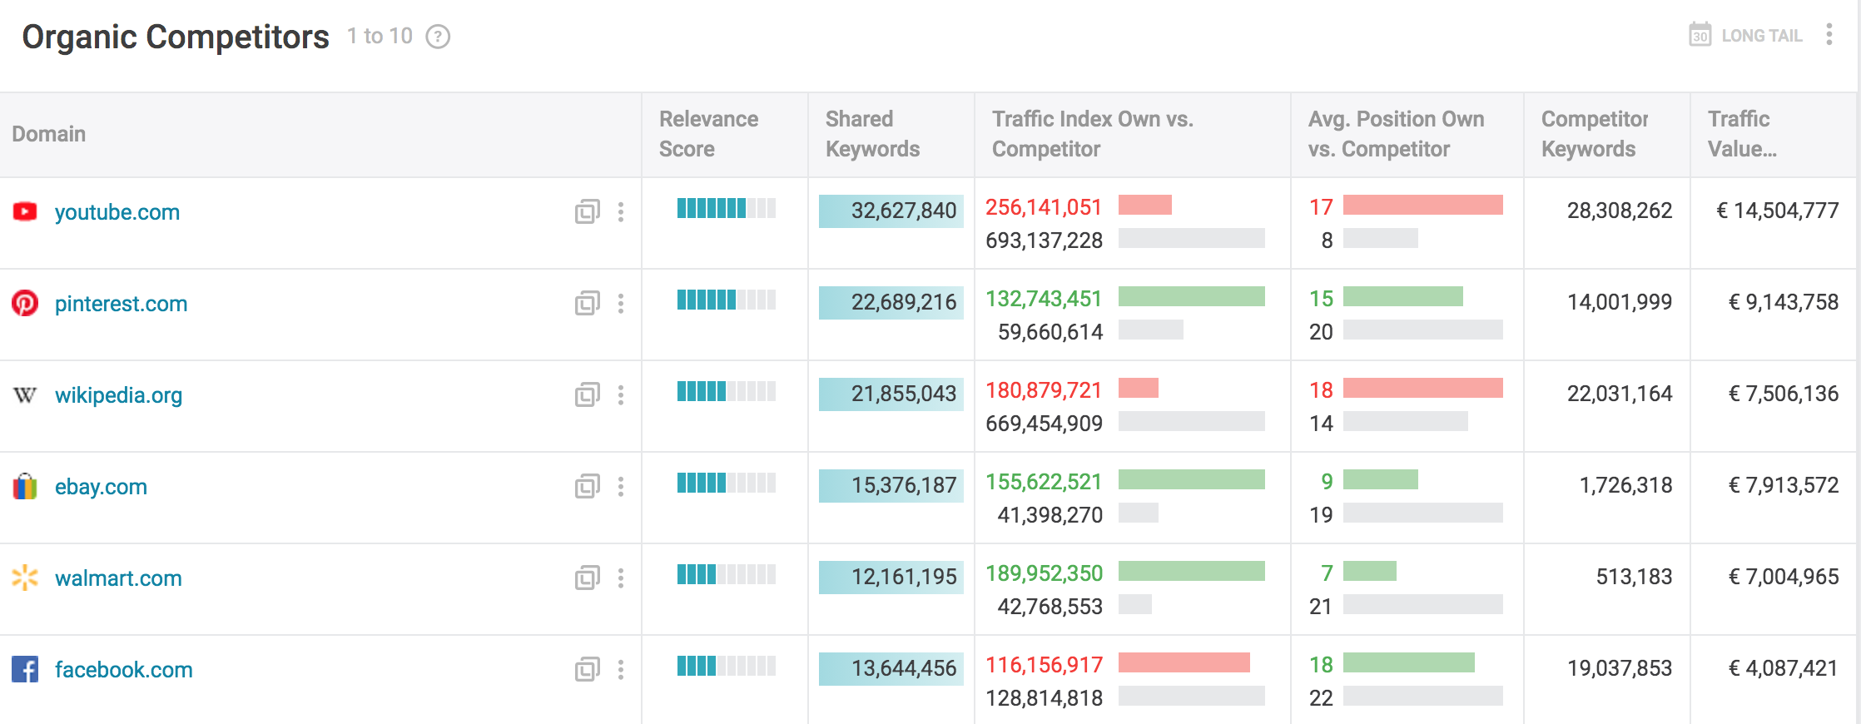Open the three-dot menu for wikipedia.org
The width and height of the screenshot is (1861, 724).
point(621,394)
